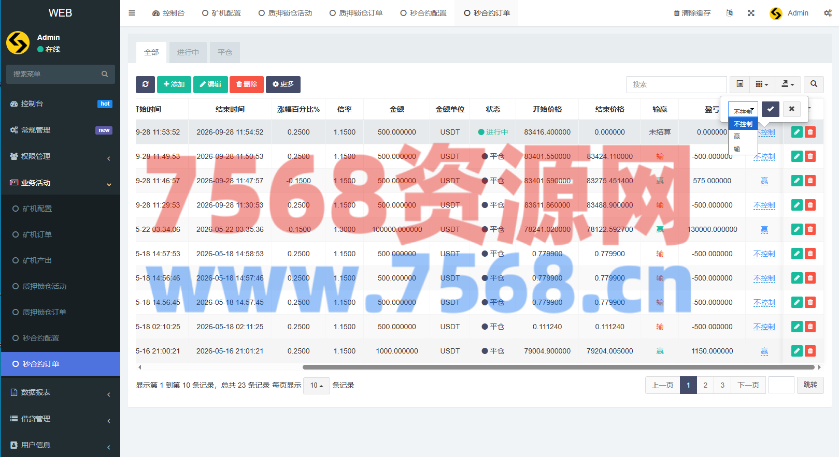
Task: Expand the 权限管理 sidebar menu
Action: tap(61, 156)
